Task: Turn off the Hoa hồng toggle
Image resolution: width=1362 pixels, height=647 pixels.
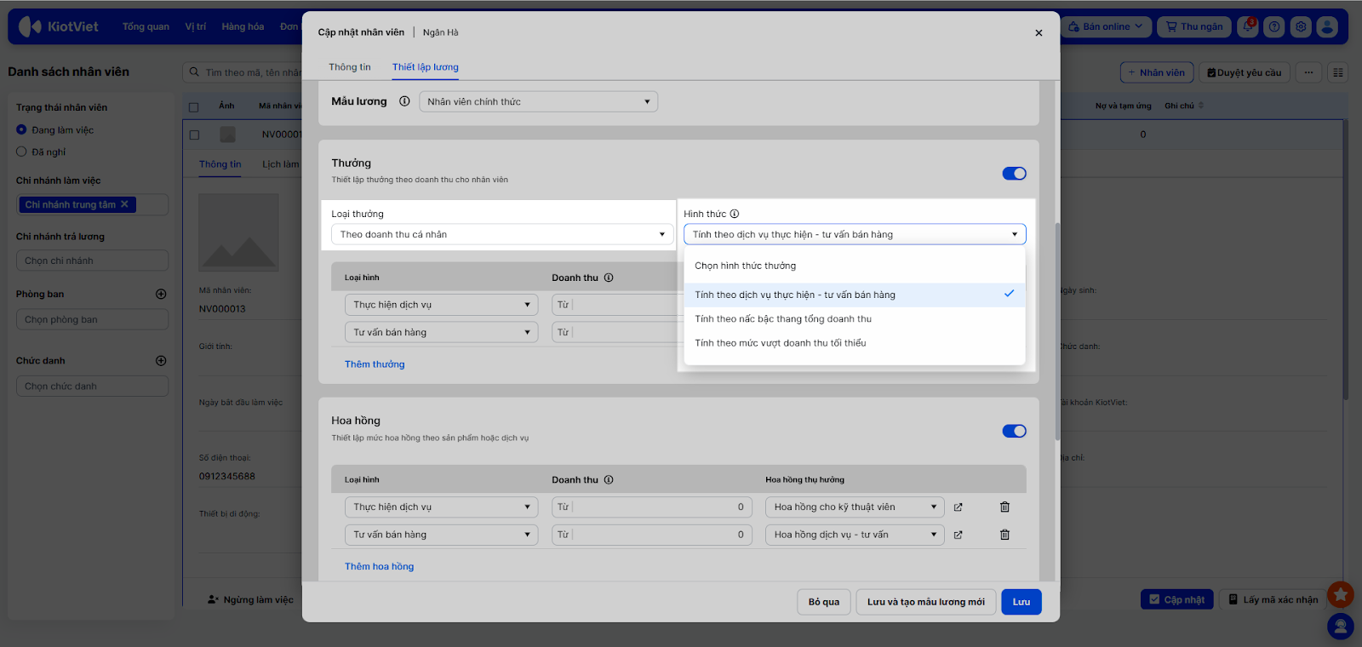Action: click(1014, 432)
